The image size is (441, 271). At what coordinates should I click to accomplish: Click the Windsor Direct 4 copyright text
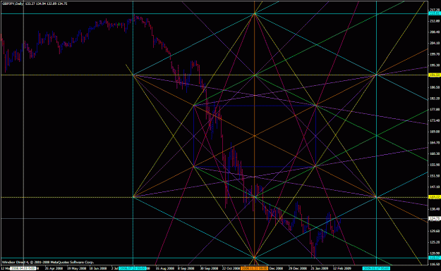pos(48,263)
